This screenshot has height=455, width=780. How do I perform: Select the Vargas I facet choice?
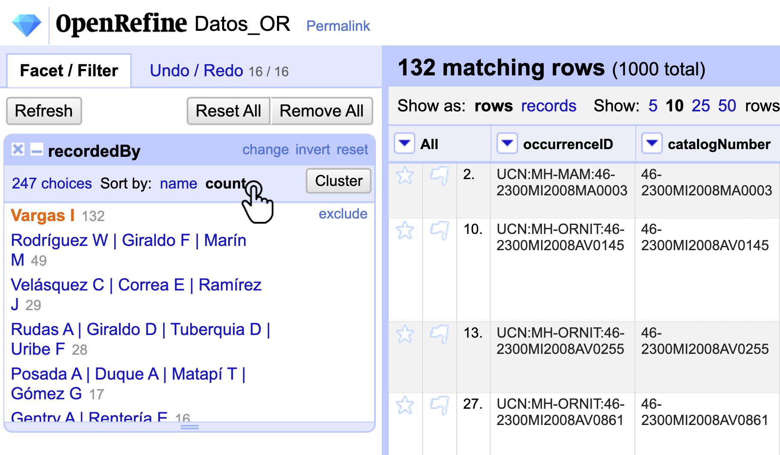(x=43, y=215)
